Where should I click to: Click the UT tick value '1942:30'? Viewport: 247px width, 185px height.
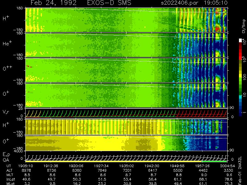coord(152,166)
